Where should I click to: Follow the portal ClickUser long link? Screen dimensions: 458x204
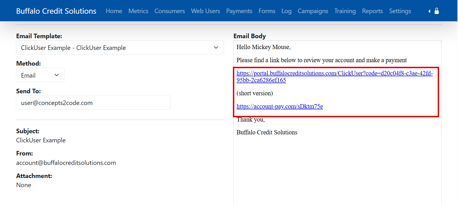point(334,76)
